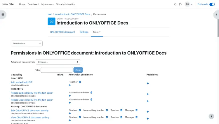Click the Risks column header
Screen dimensions: 219x124
pyautogui.click(x=60, y=75)
